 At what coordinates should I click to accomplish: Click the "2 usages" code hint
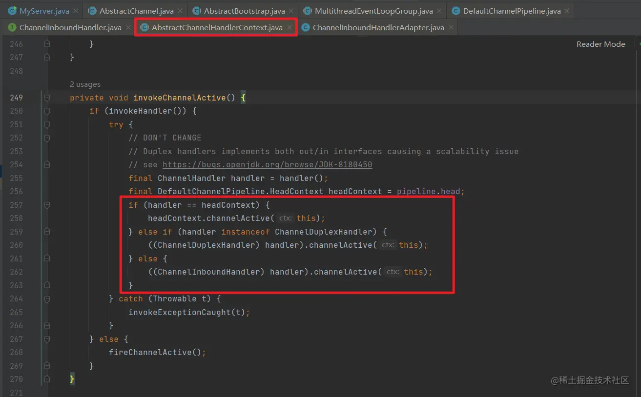tap(85, 84)
